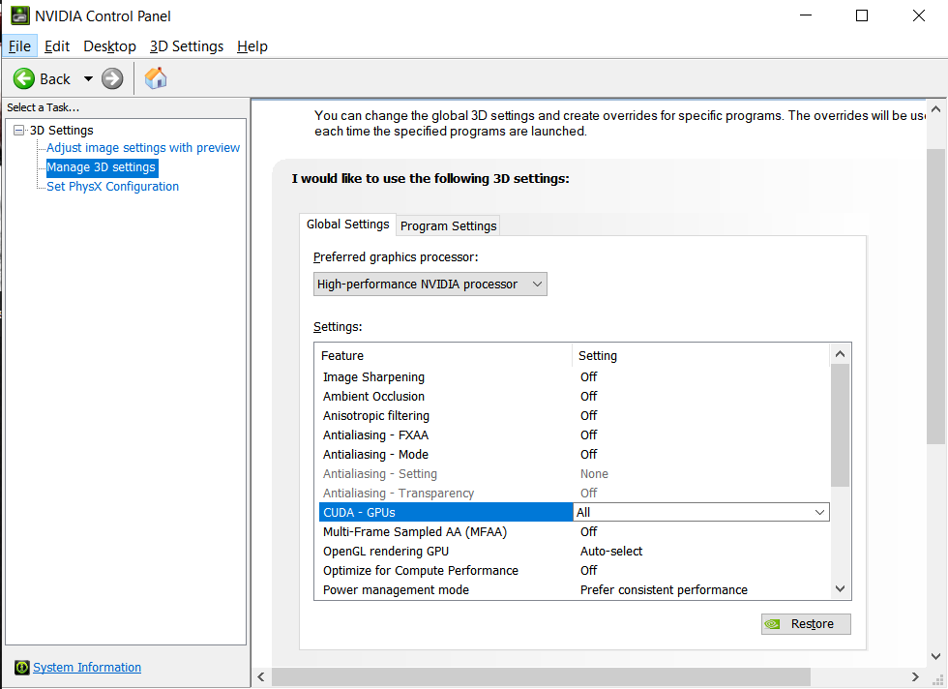Click the main panel horizontal scrollbar thumb
948x689 pixels.
pyautogui.click(x=541, y=676)
